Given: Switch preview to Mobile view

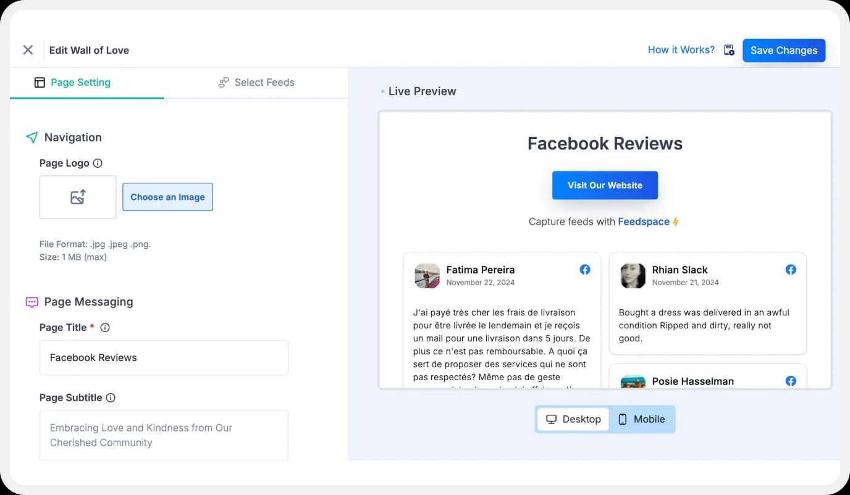Looking at the screenshot, I should [x=641, y=419].
